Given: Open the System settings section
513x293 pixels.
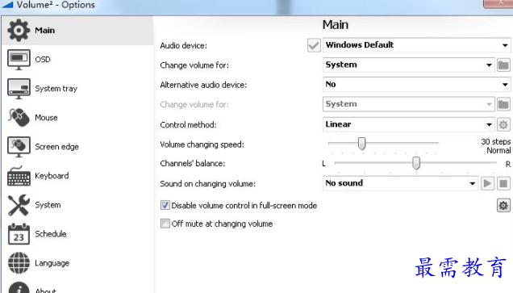Looking at the screenshot, I should (48, 205).
